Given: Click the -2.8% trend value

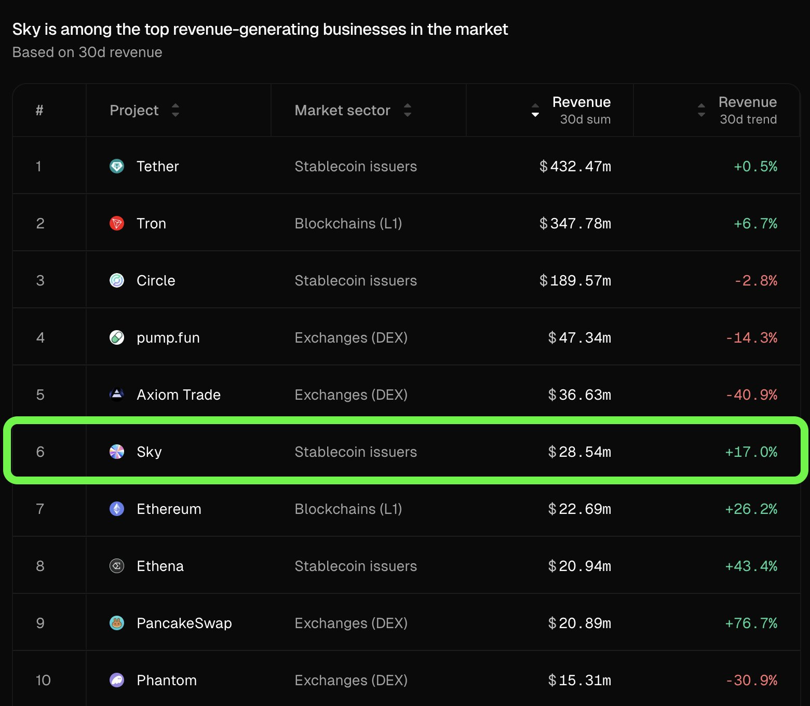Looking at the screenshot, I should click(x=755, y=280).
